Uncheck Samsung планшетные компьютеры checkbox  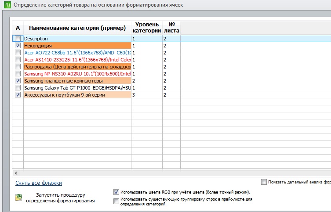(x=18, y=81)
